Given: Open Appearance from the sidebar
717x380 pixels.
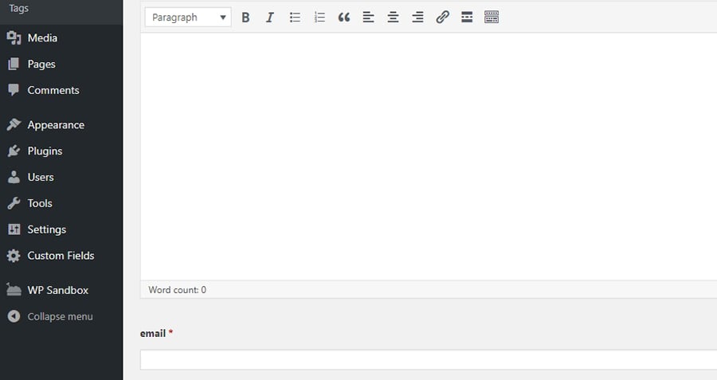Looking at the screenshot, I should 61,125.
